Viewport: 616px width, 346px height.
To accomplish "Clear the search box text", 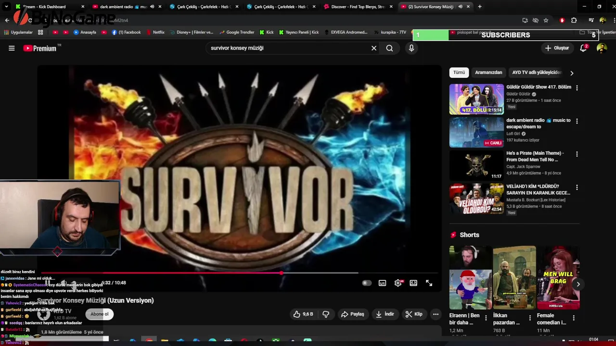I will (x=374, y=48).
